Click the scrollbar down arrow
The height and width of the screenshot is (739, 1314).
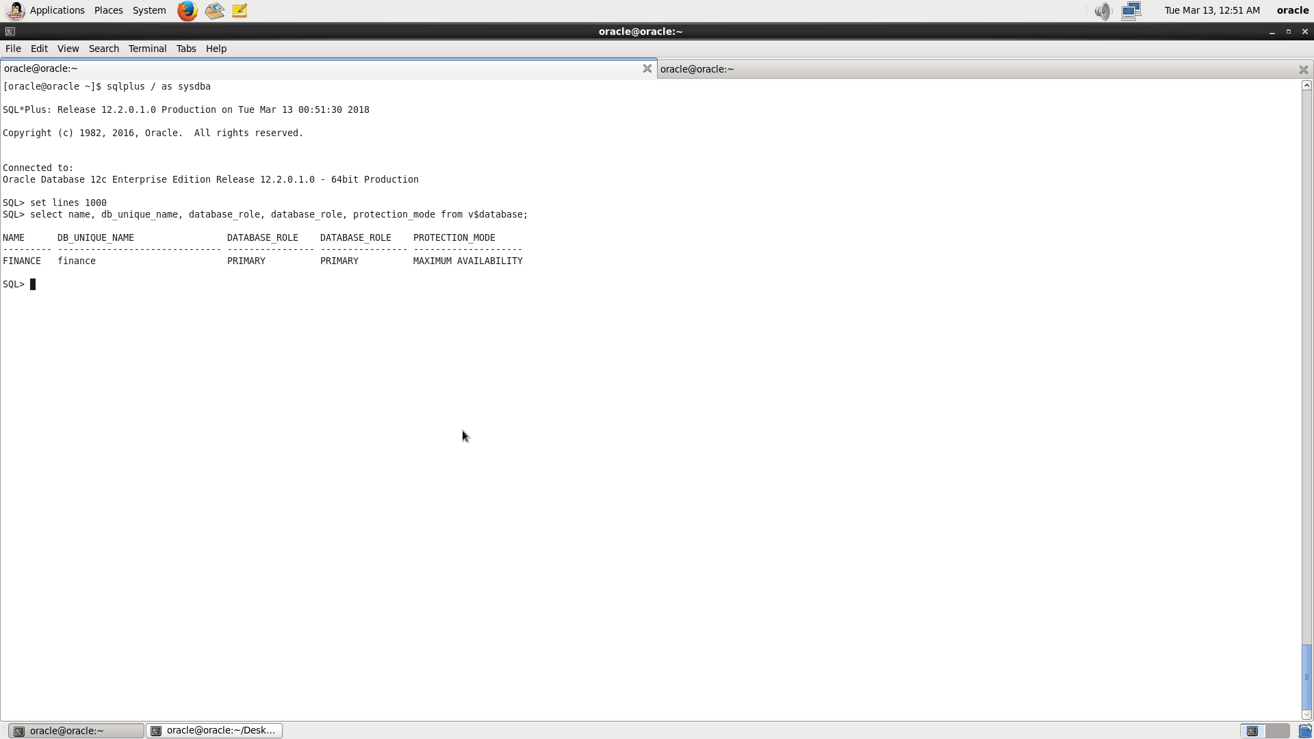(1306, 715)
